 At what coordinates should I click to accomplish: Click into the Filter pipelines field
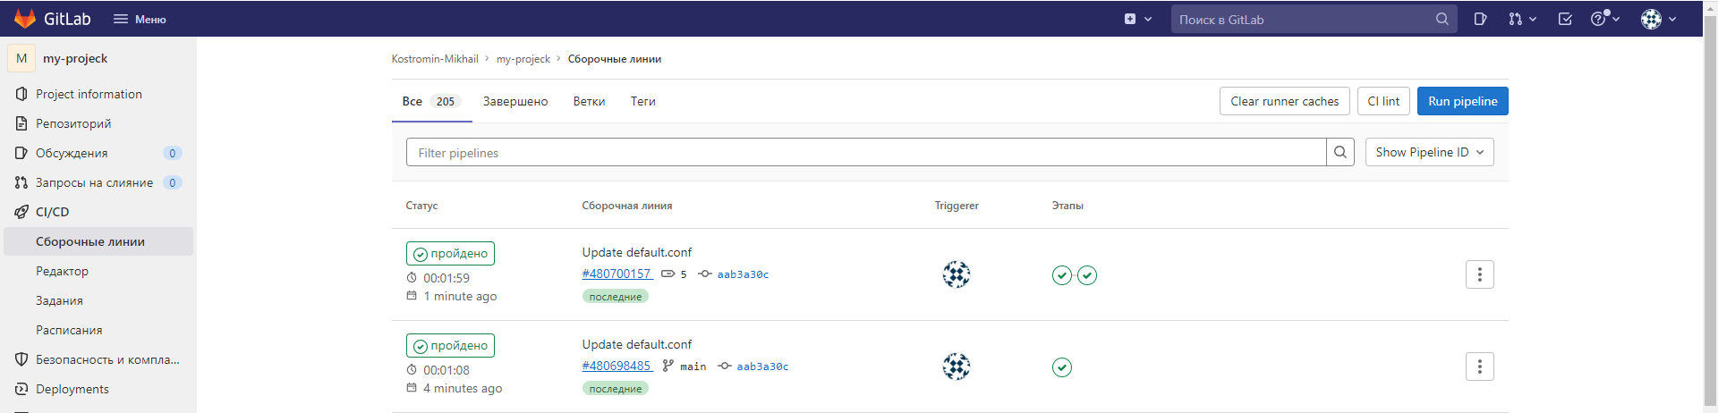[866, 152]
